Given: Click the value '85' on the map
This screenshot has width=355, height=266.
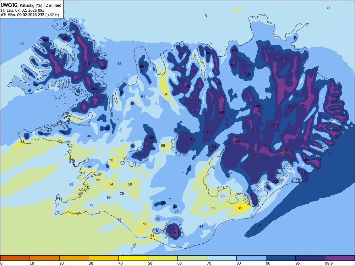Looking at the screenshot, I should click(x=119, y=63).
